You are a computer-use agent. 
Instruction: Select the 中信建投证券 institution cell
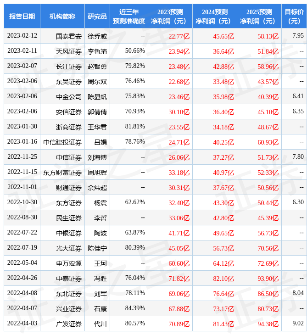(62, 143)
